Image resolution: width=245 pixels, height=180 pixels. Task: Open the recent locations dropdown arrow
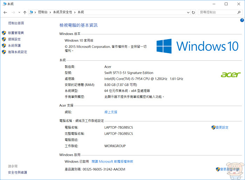coord(19,12)
